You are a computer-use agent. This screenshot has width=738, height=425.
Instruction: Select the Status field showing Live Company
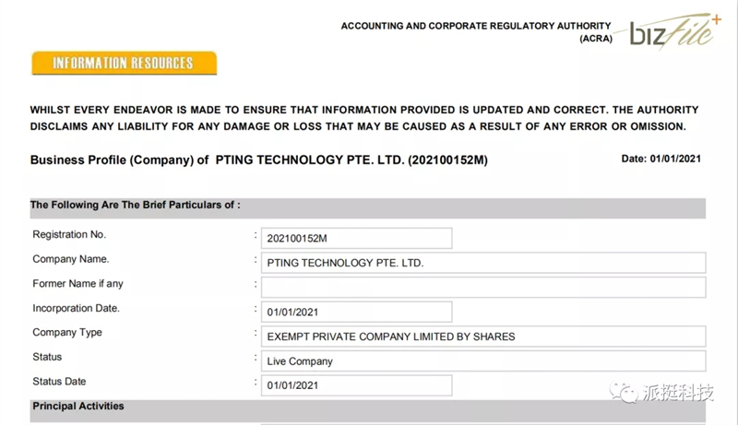pos(482,360)
